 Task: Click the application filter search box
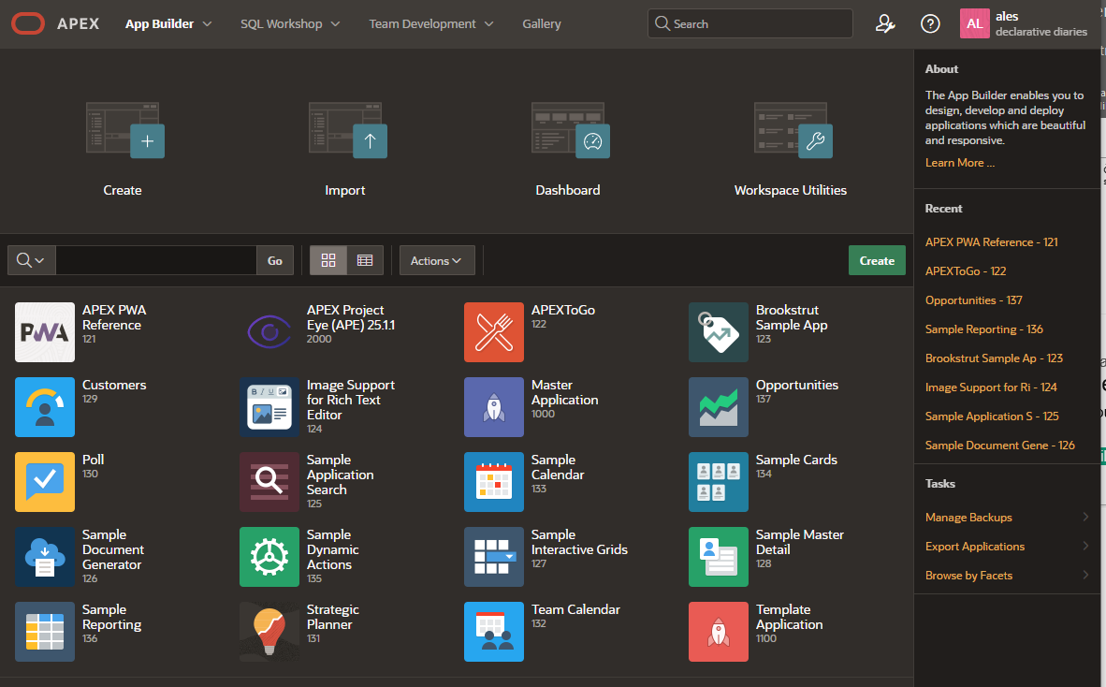(x=156, y=260)
